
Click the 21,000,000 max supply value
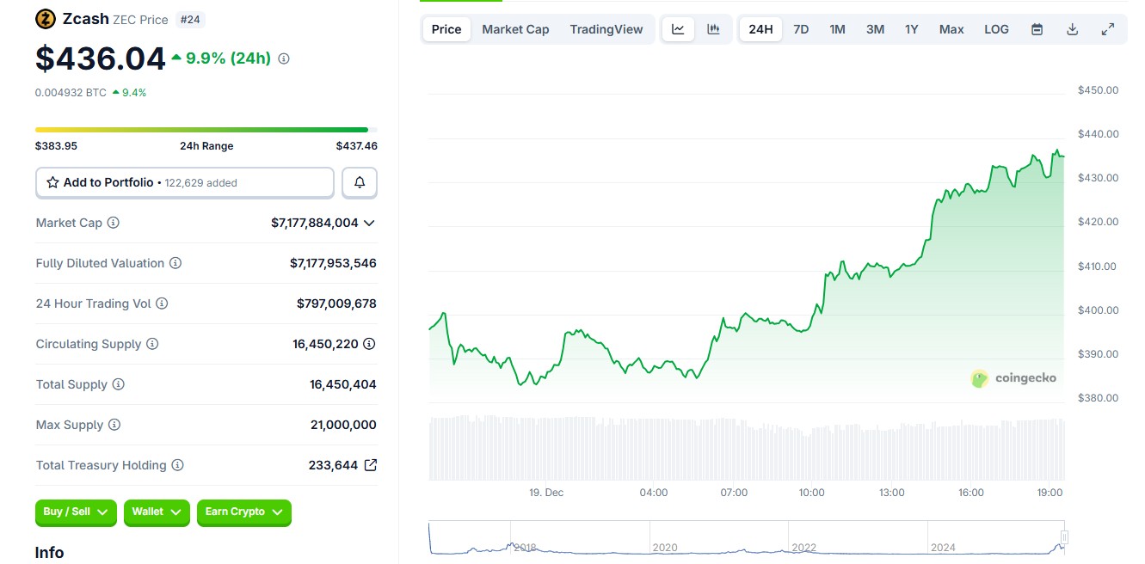[343, 425]
